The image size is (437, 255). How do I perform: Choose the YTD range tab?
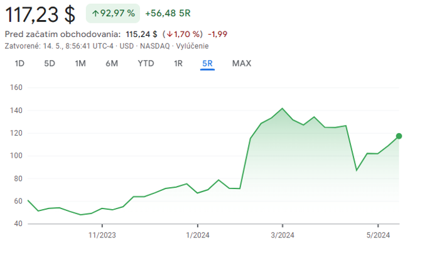146,63
